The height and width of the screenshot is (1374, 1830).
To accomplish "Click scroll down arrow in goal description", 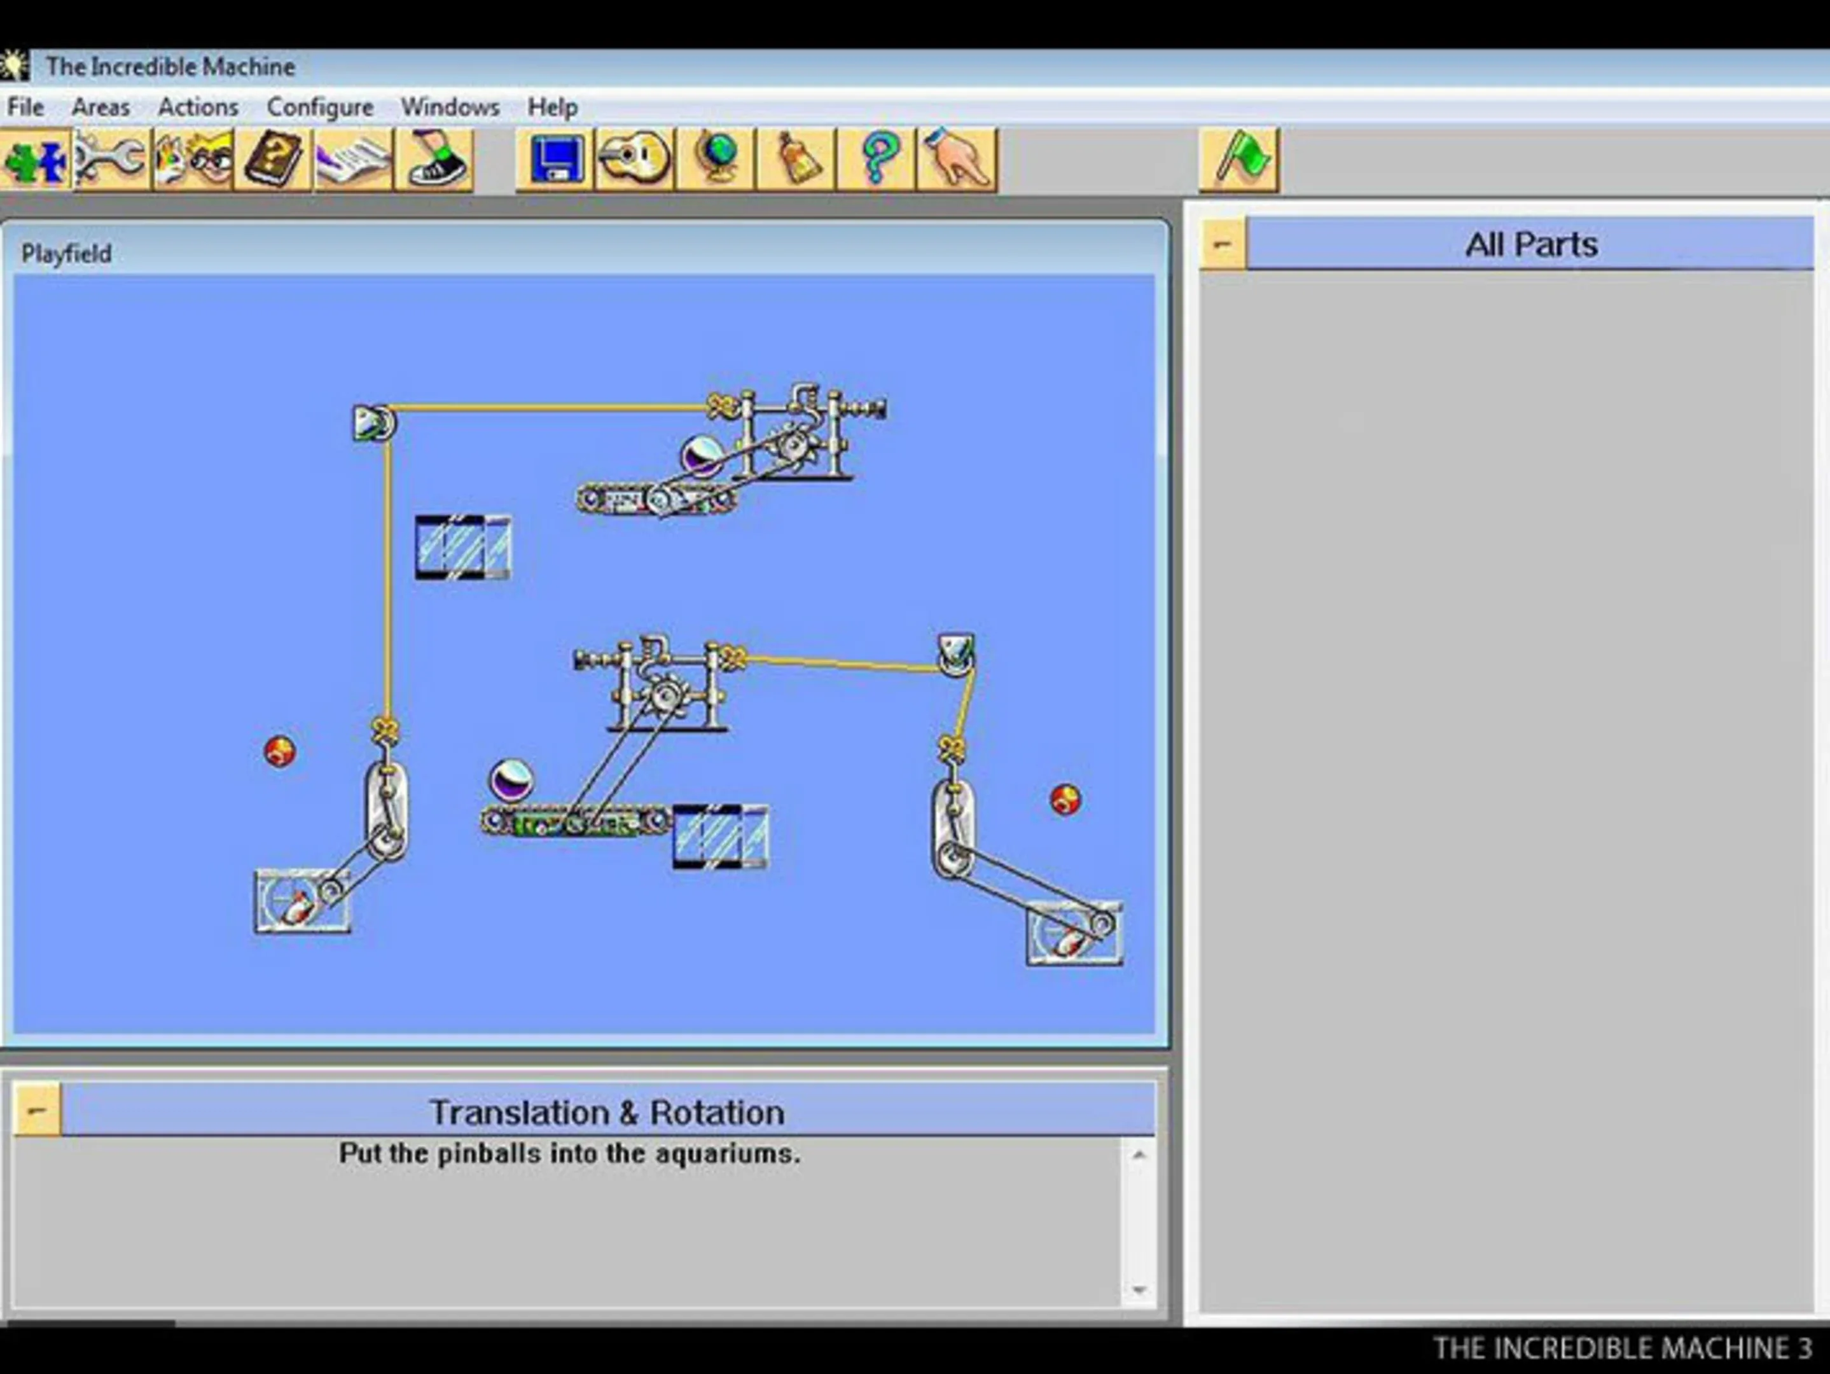I will 1139,1289.
